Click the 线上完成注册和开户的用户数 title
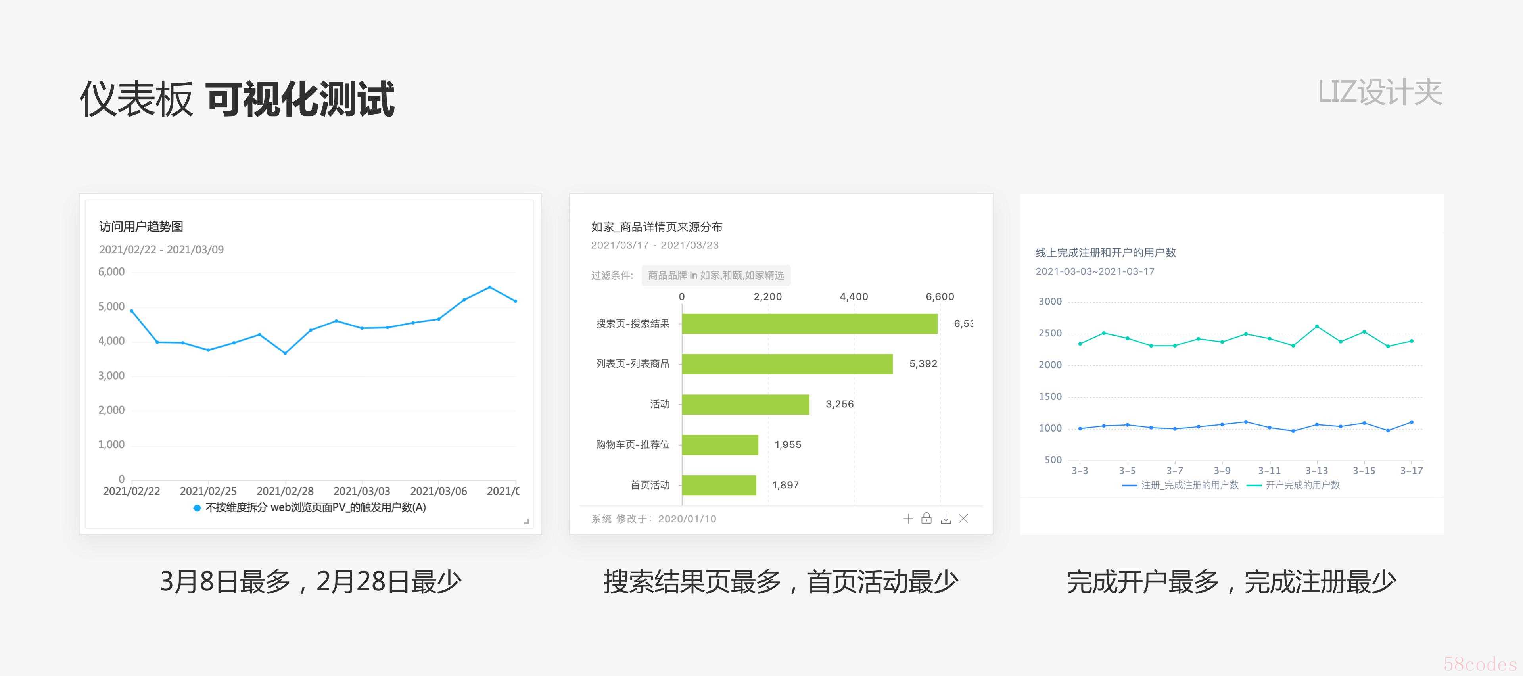Screen dimensions: 1523x676 pyautogui.click(x=1106, y=253)
